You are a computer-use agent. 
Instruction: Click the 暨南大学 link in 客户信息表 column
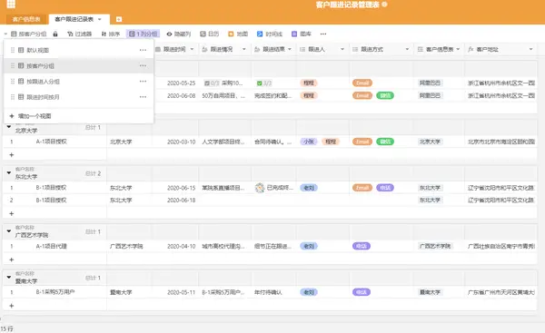[430, 292]
